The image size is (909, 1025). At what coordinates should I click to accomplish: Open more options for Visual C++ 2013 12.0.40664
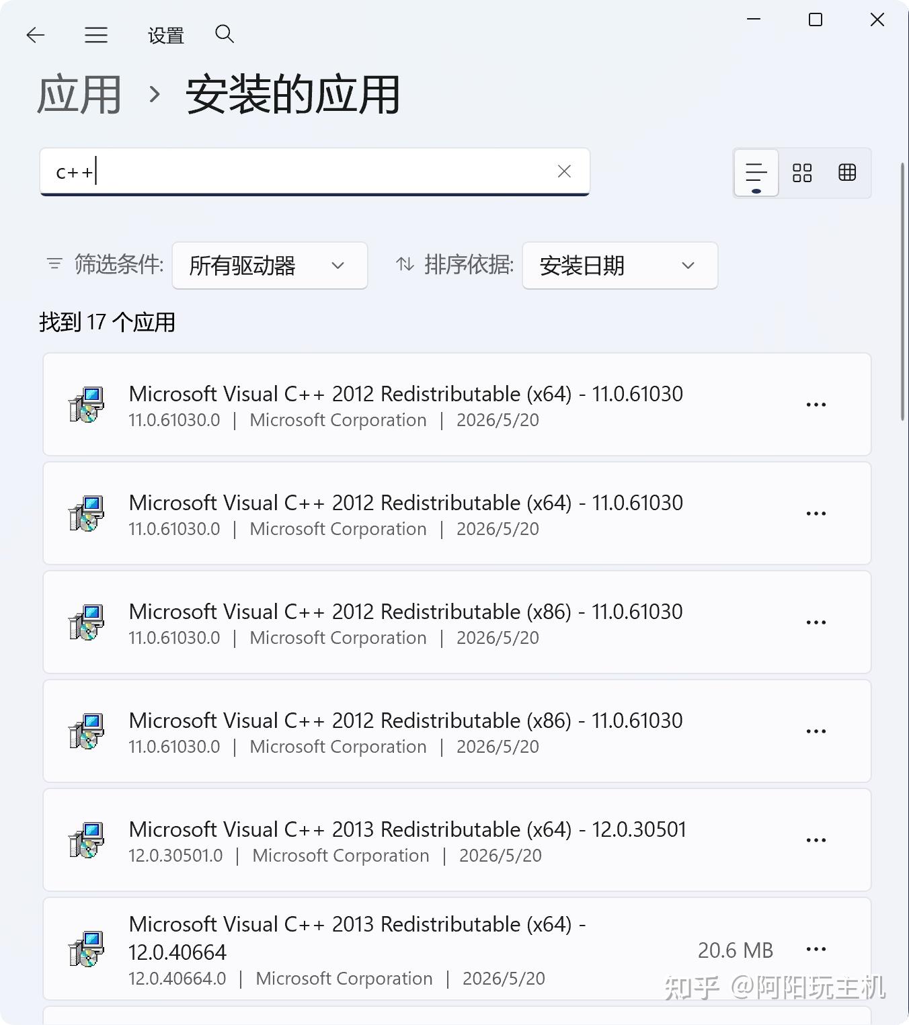816,949
